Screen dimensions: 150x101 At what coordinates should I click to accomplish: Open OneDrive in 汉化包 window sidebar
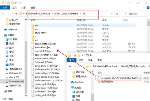point(79,82)
